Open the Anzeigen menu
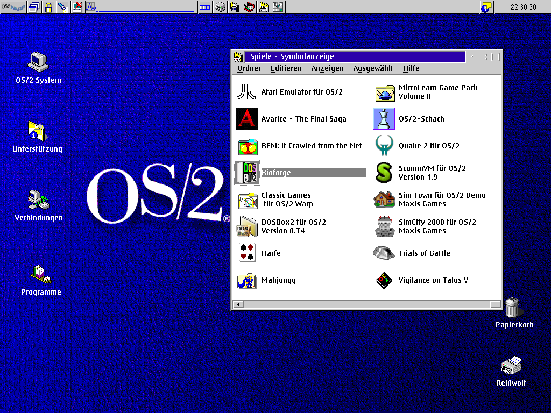 pos(328,68)
